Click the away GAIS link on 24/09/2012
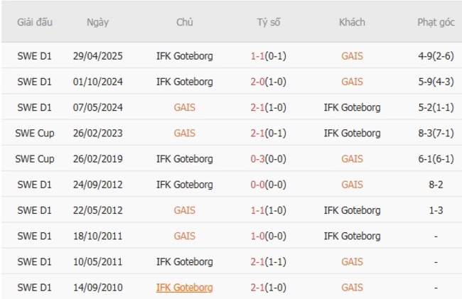The width and height of the screenshot is (462, 299). (352, 185)
